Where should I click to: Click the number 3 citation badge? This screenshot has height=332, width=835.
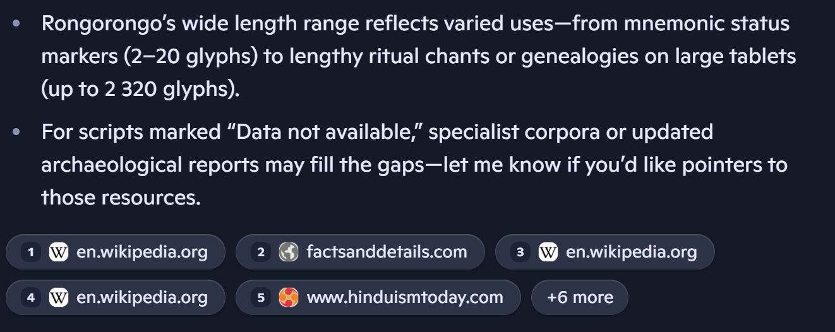click(x=520, y=252)
